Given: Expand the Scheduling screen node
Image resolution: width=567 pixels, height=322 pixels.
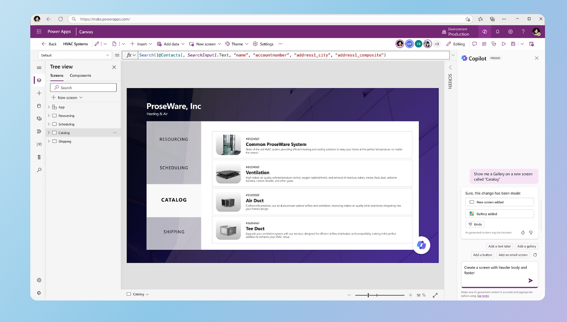Looking at the screenshot, I should (x=49, y=124).
